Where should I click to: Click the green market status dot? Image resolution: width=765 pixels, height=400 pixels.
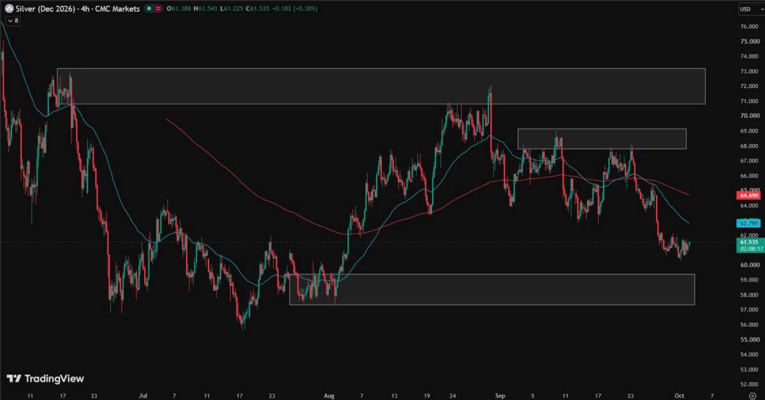pos(149,9)
